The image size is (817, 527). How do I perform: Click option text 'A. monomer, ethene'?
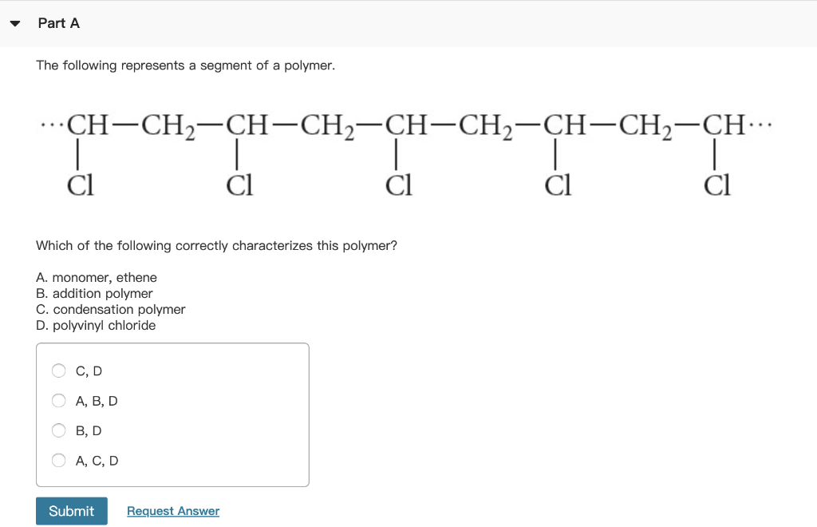click(96, 277)
